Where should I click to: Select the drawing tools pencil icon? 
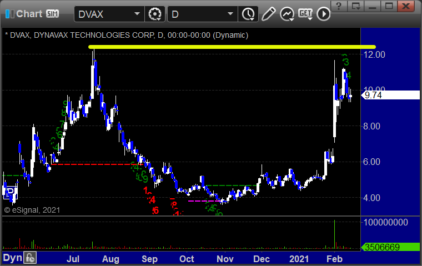click(268, 14)
